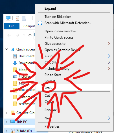This screenshot has width=114, height=133.
Task: Go up one folder level
Action: click(30, 35)
